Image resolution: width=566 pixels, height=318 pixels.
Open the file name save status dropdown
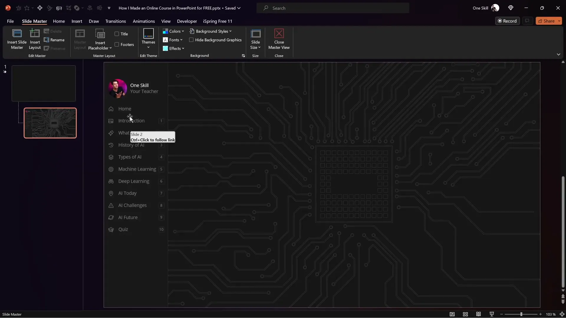(x=239, y=8)
